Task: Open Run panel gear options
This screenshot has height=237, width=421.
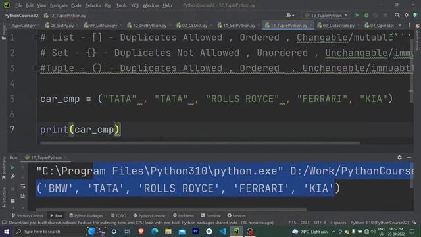Action: point(399,157)
